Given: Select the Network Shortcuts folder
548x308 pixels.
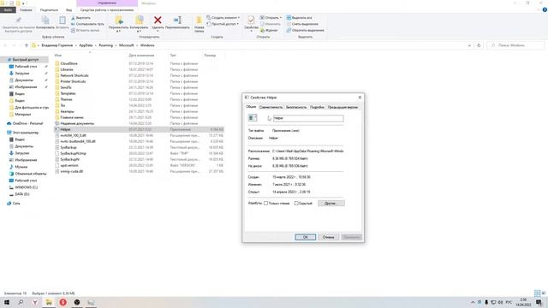Looking at the screenshot, I should click(74, 75).
